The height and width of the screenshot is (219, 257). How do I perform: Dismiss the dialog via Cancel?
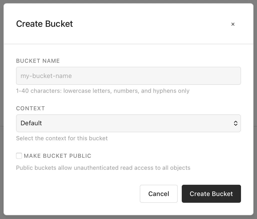[x=158, y=193]
